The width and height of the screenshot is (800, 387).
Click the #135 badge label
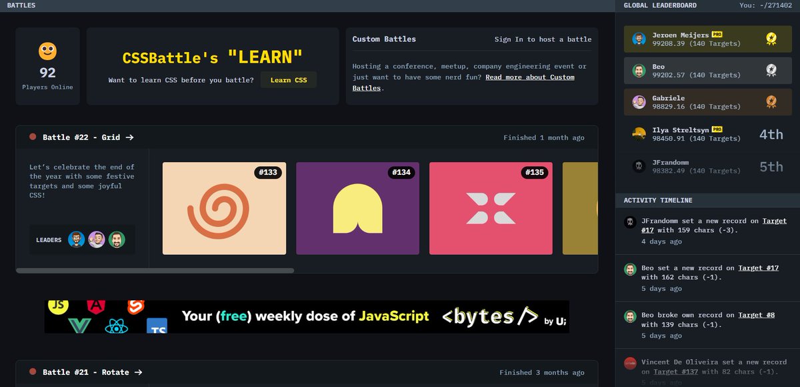pos(535,172)
